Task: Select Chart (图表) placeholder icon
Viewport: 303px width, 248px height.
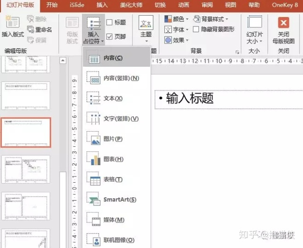Action: 93,159
